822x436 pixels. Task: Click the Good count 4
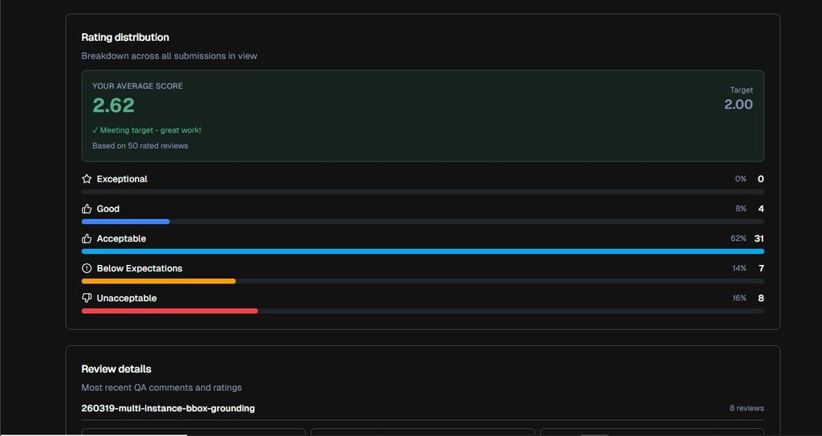[761, 209]
